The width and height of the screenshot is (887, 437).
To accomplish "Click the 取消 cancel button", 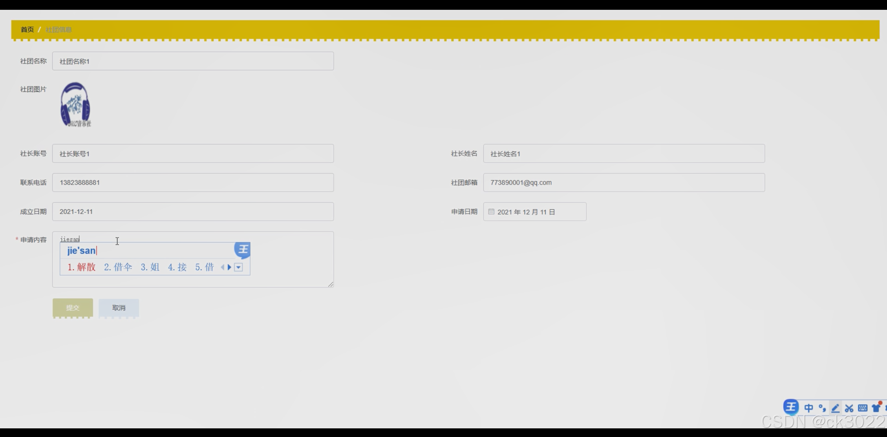I will (119, 307).
